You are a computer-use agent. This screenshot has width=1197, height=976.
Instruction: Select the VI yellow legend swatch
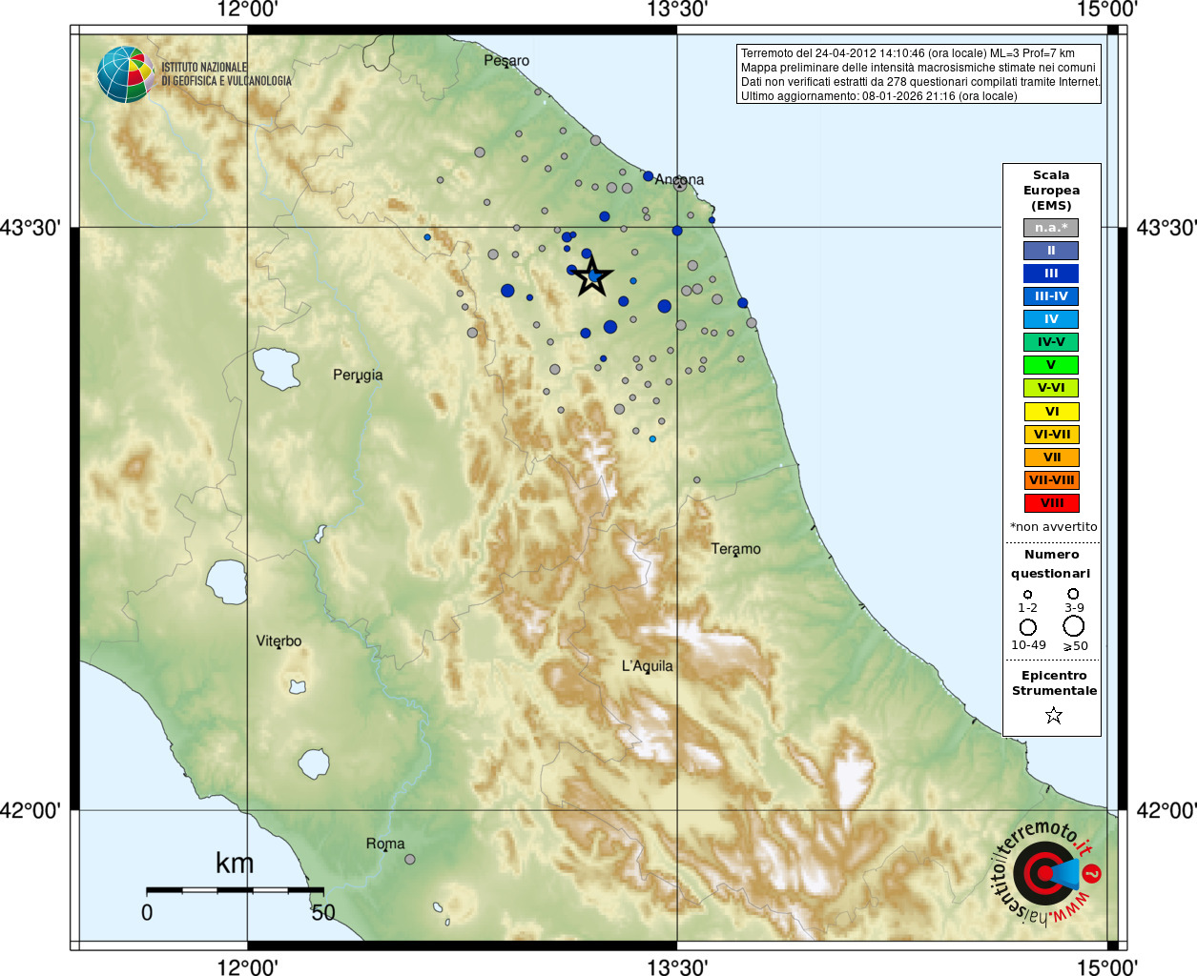tap(1051, 412)
